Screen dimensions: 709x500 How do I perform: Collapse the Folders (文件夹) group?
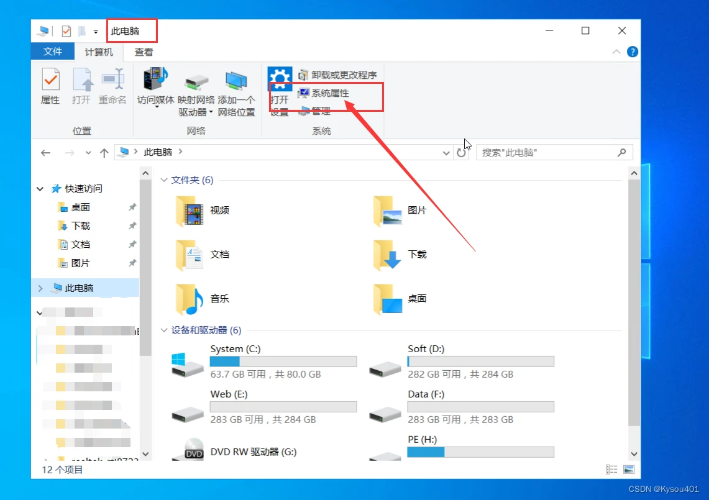(x=163, y=180)
